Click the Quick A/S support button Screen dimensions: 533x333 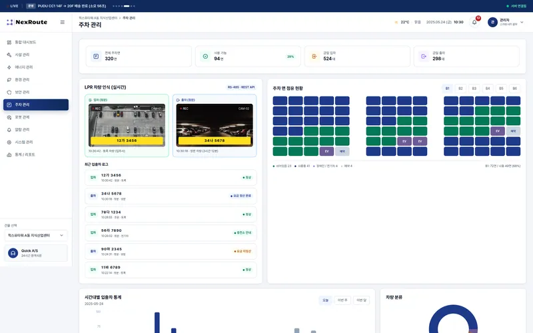point(36,253)
